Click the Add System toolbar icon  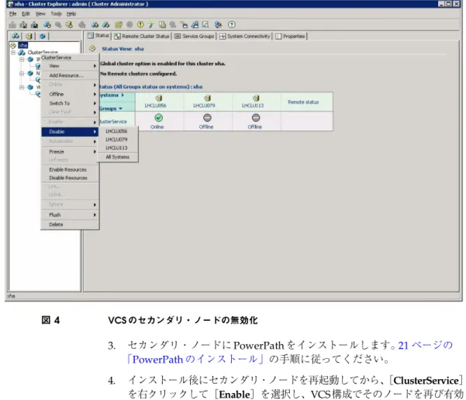click(69, 25)
